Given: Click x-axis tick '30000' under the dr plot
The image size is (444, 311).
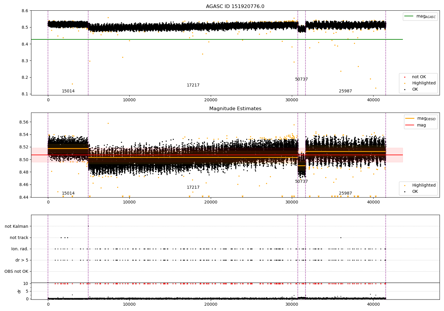Looking at the screenshot, I should (x=292, y=304).
